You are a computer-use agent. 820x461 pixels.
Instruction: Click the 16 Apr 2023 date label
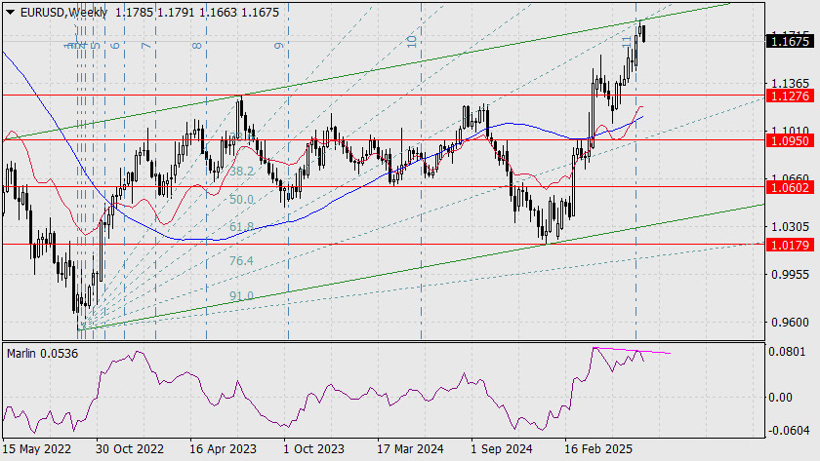click(x=224, y=449)
